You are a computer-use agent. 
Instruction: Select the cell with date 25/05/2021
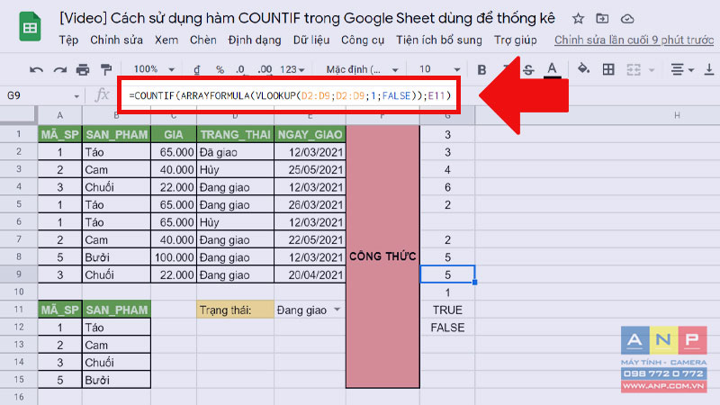point(310,169)
